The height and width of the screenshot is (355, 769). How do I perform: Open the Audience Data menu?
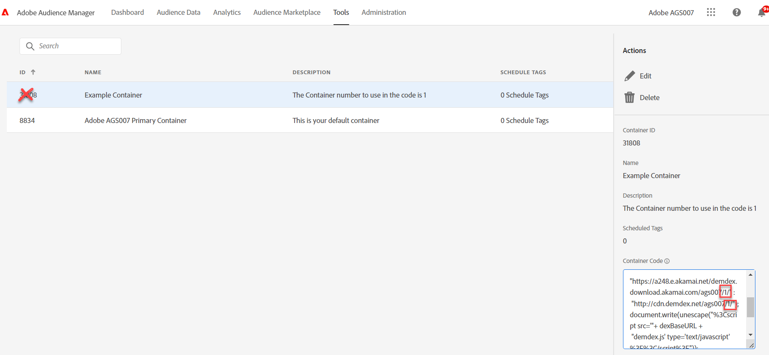point(178,12)
